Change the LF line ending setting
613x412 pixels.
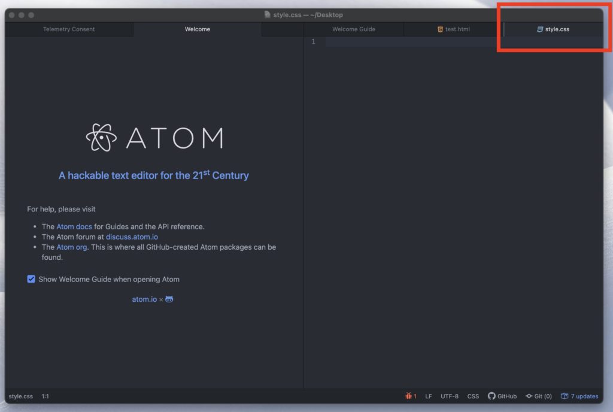tap(429, 396)
